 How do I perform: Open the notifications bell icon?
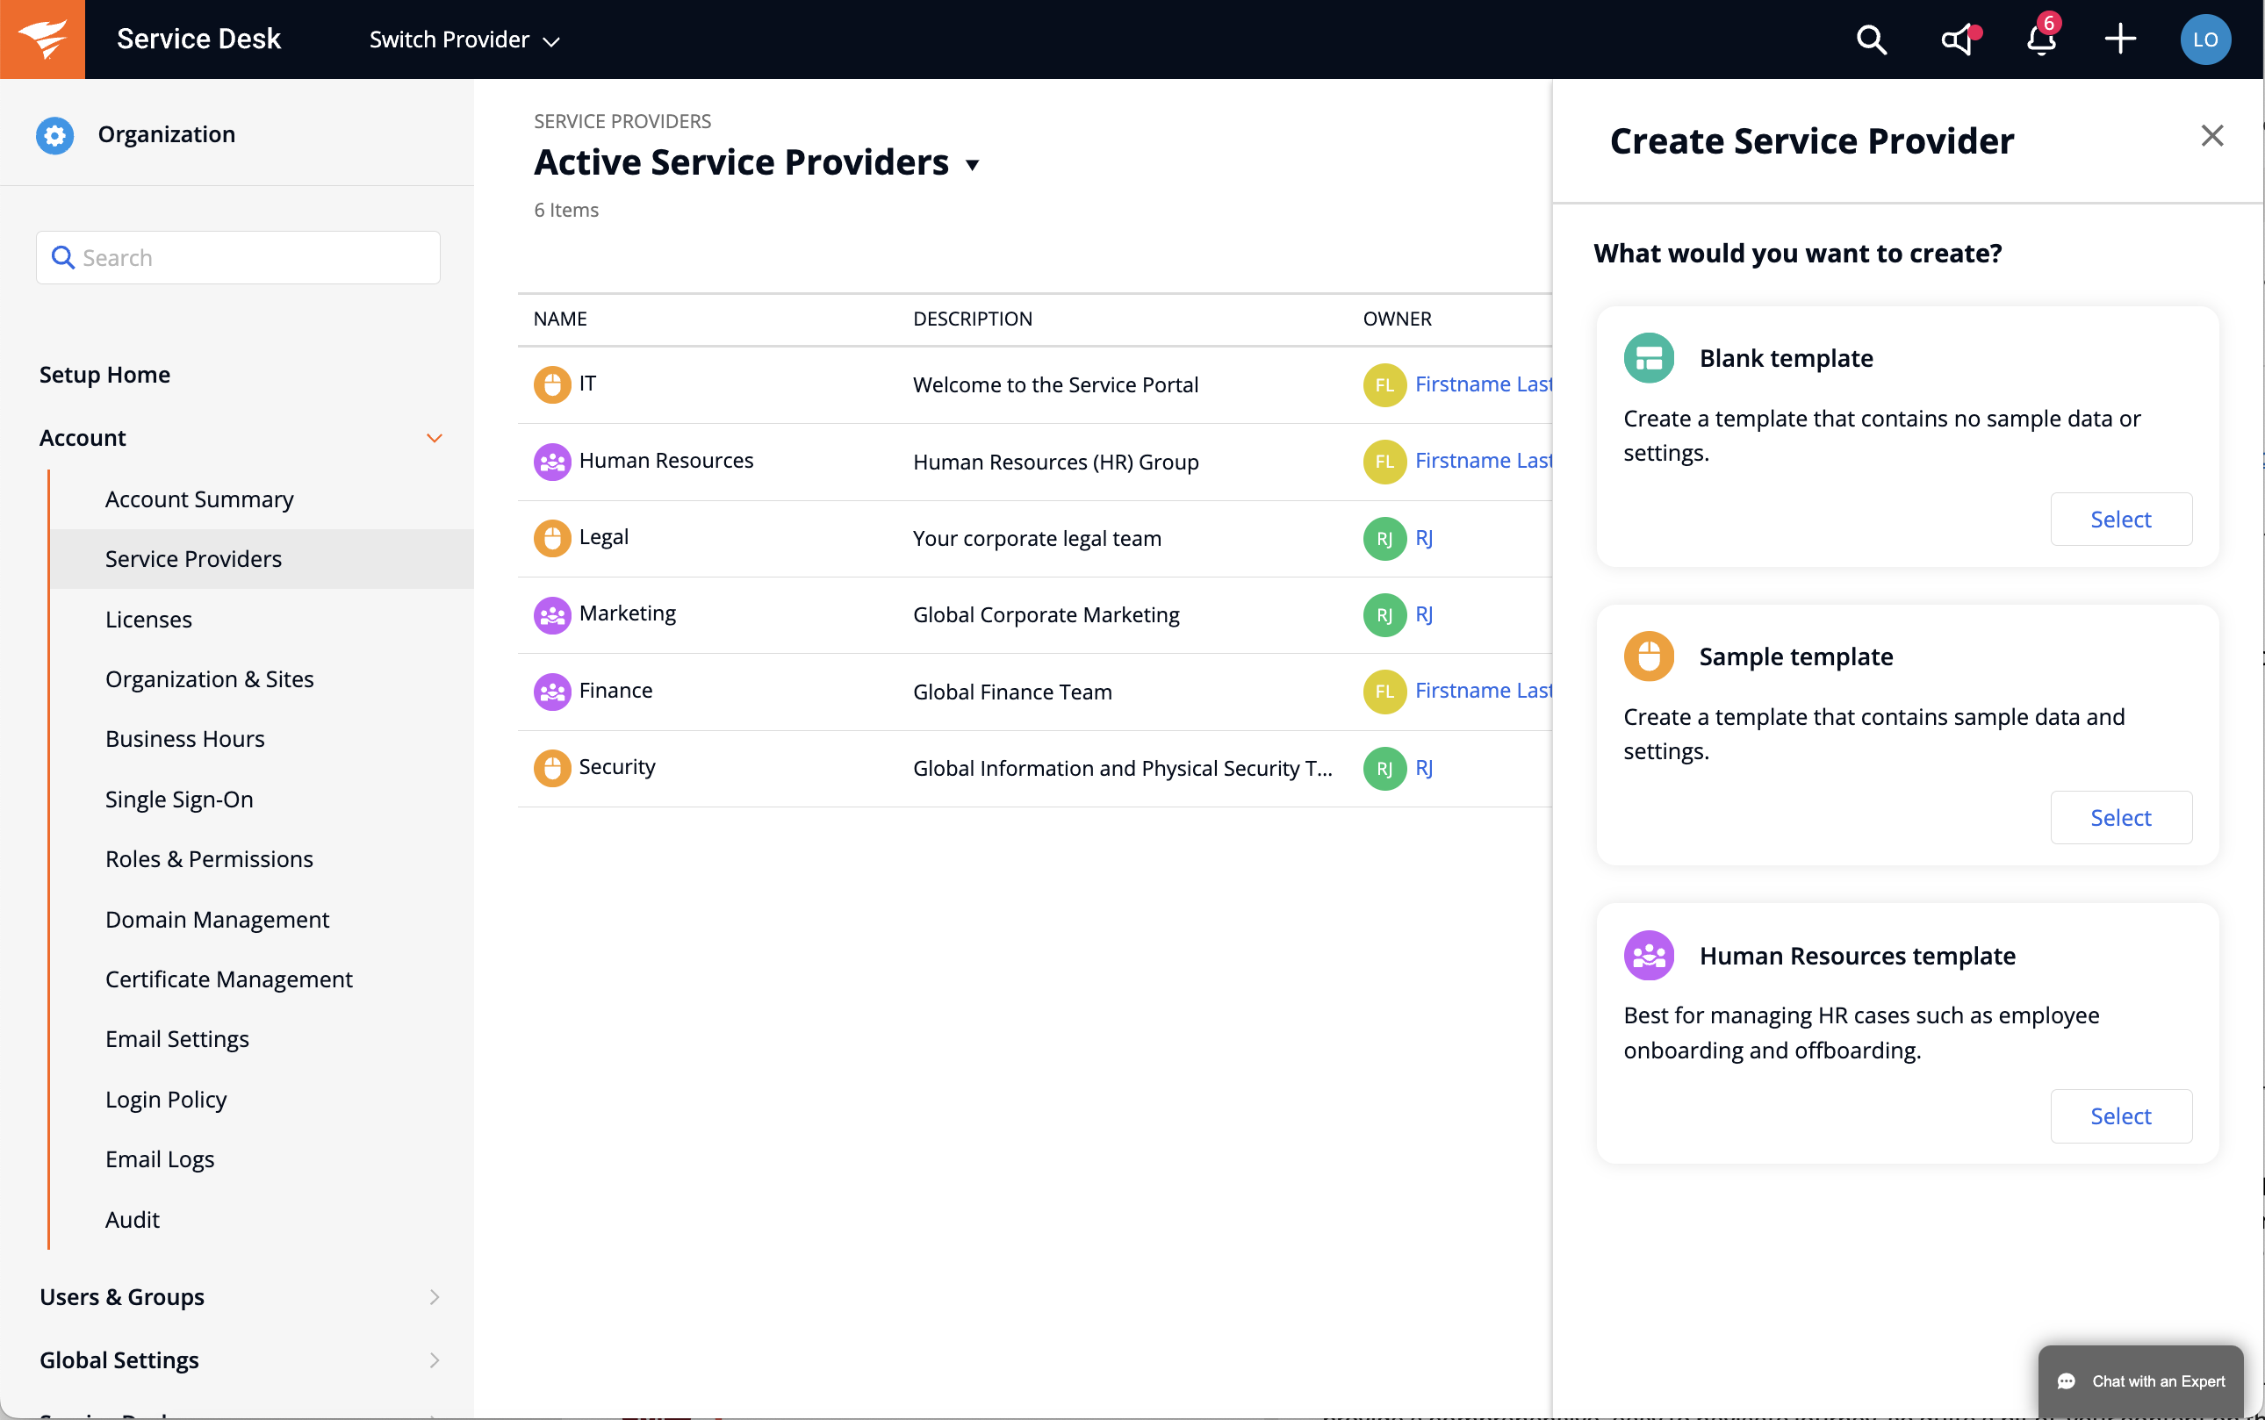click(2040, 39)
